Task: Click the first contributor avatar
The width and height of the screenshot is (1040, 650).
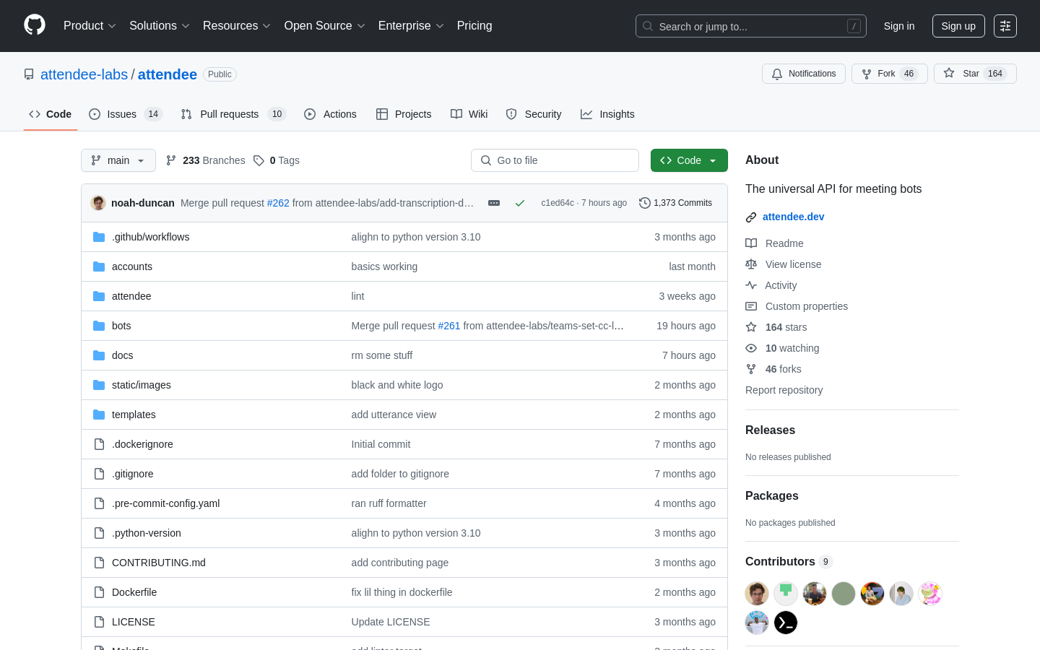Action: pos(757,594)
